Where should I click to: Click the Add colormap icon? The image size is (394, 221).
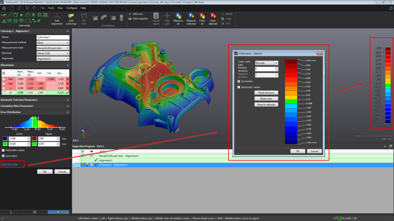click(71, 16)
